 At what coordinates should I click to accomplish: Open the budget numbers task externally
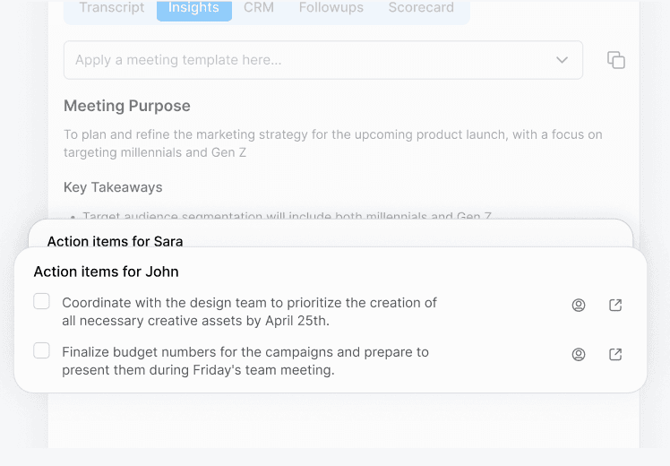[x=615, y=354]
